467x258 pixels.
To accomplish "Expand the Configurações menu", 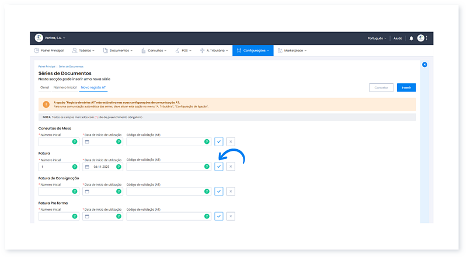I will click(x=253, y=51).
